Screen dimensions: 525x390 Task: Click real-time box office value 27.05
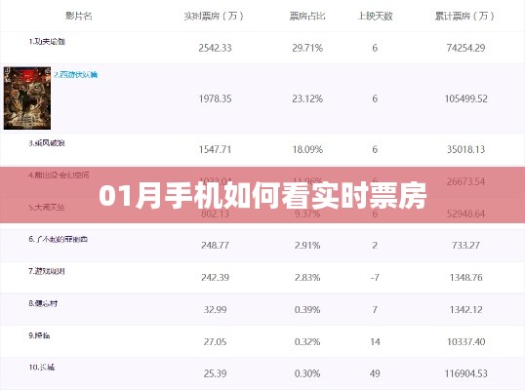215,341
